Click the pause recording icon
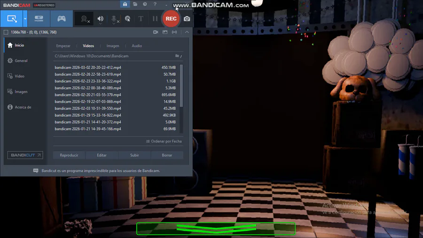 click(155, 19)
